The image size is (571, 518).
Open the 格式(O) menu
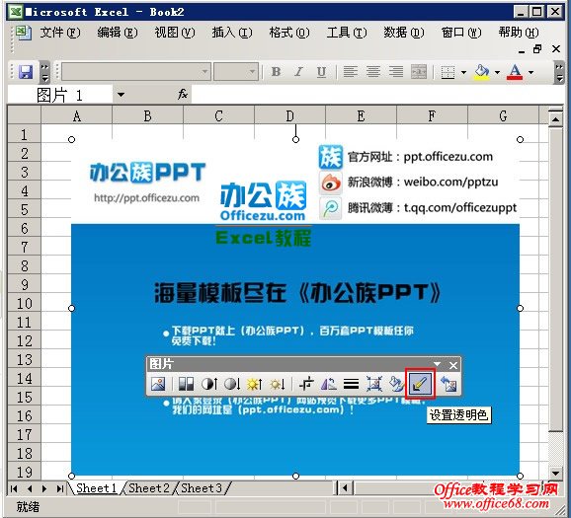[x=289, y=33]
